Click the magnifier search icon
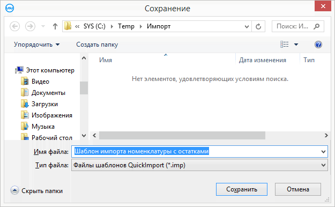The height and width of the screenshot is (207, 335). point(317,26)
